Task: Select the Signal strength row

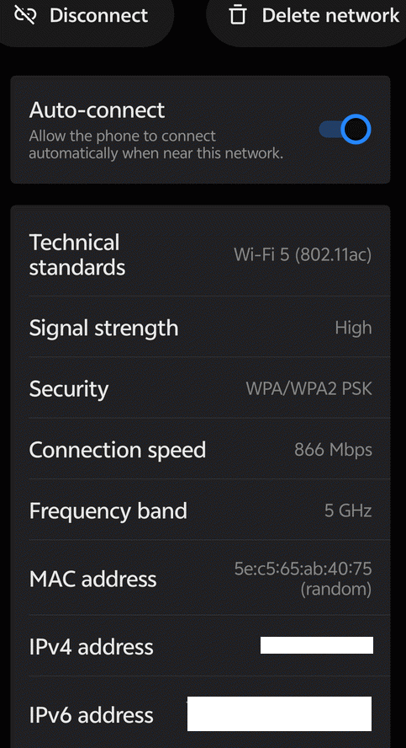Action: click(200, 327)
